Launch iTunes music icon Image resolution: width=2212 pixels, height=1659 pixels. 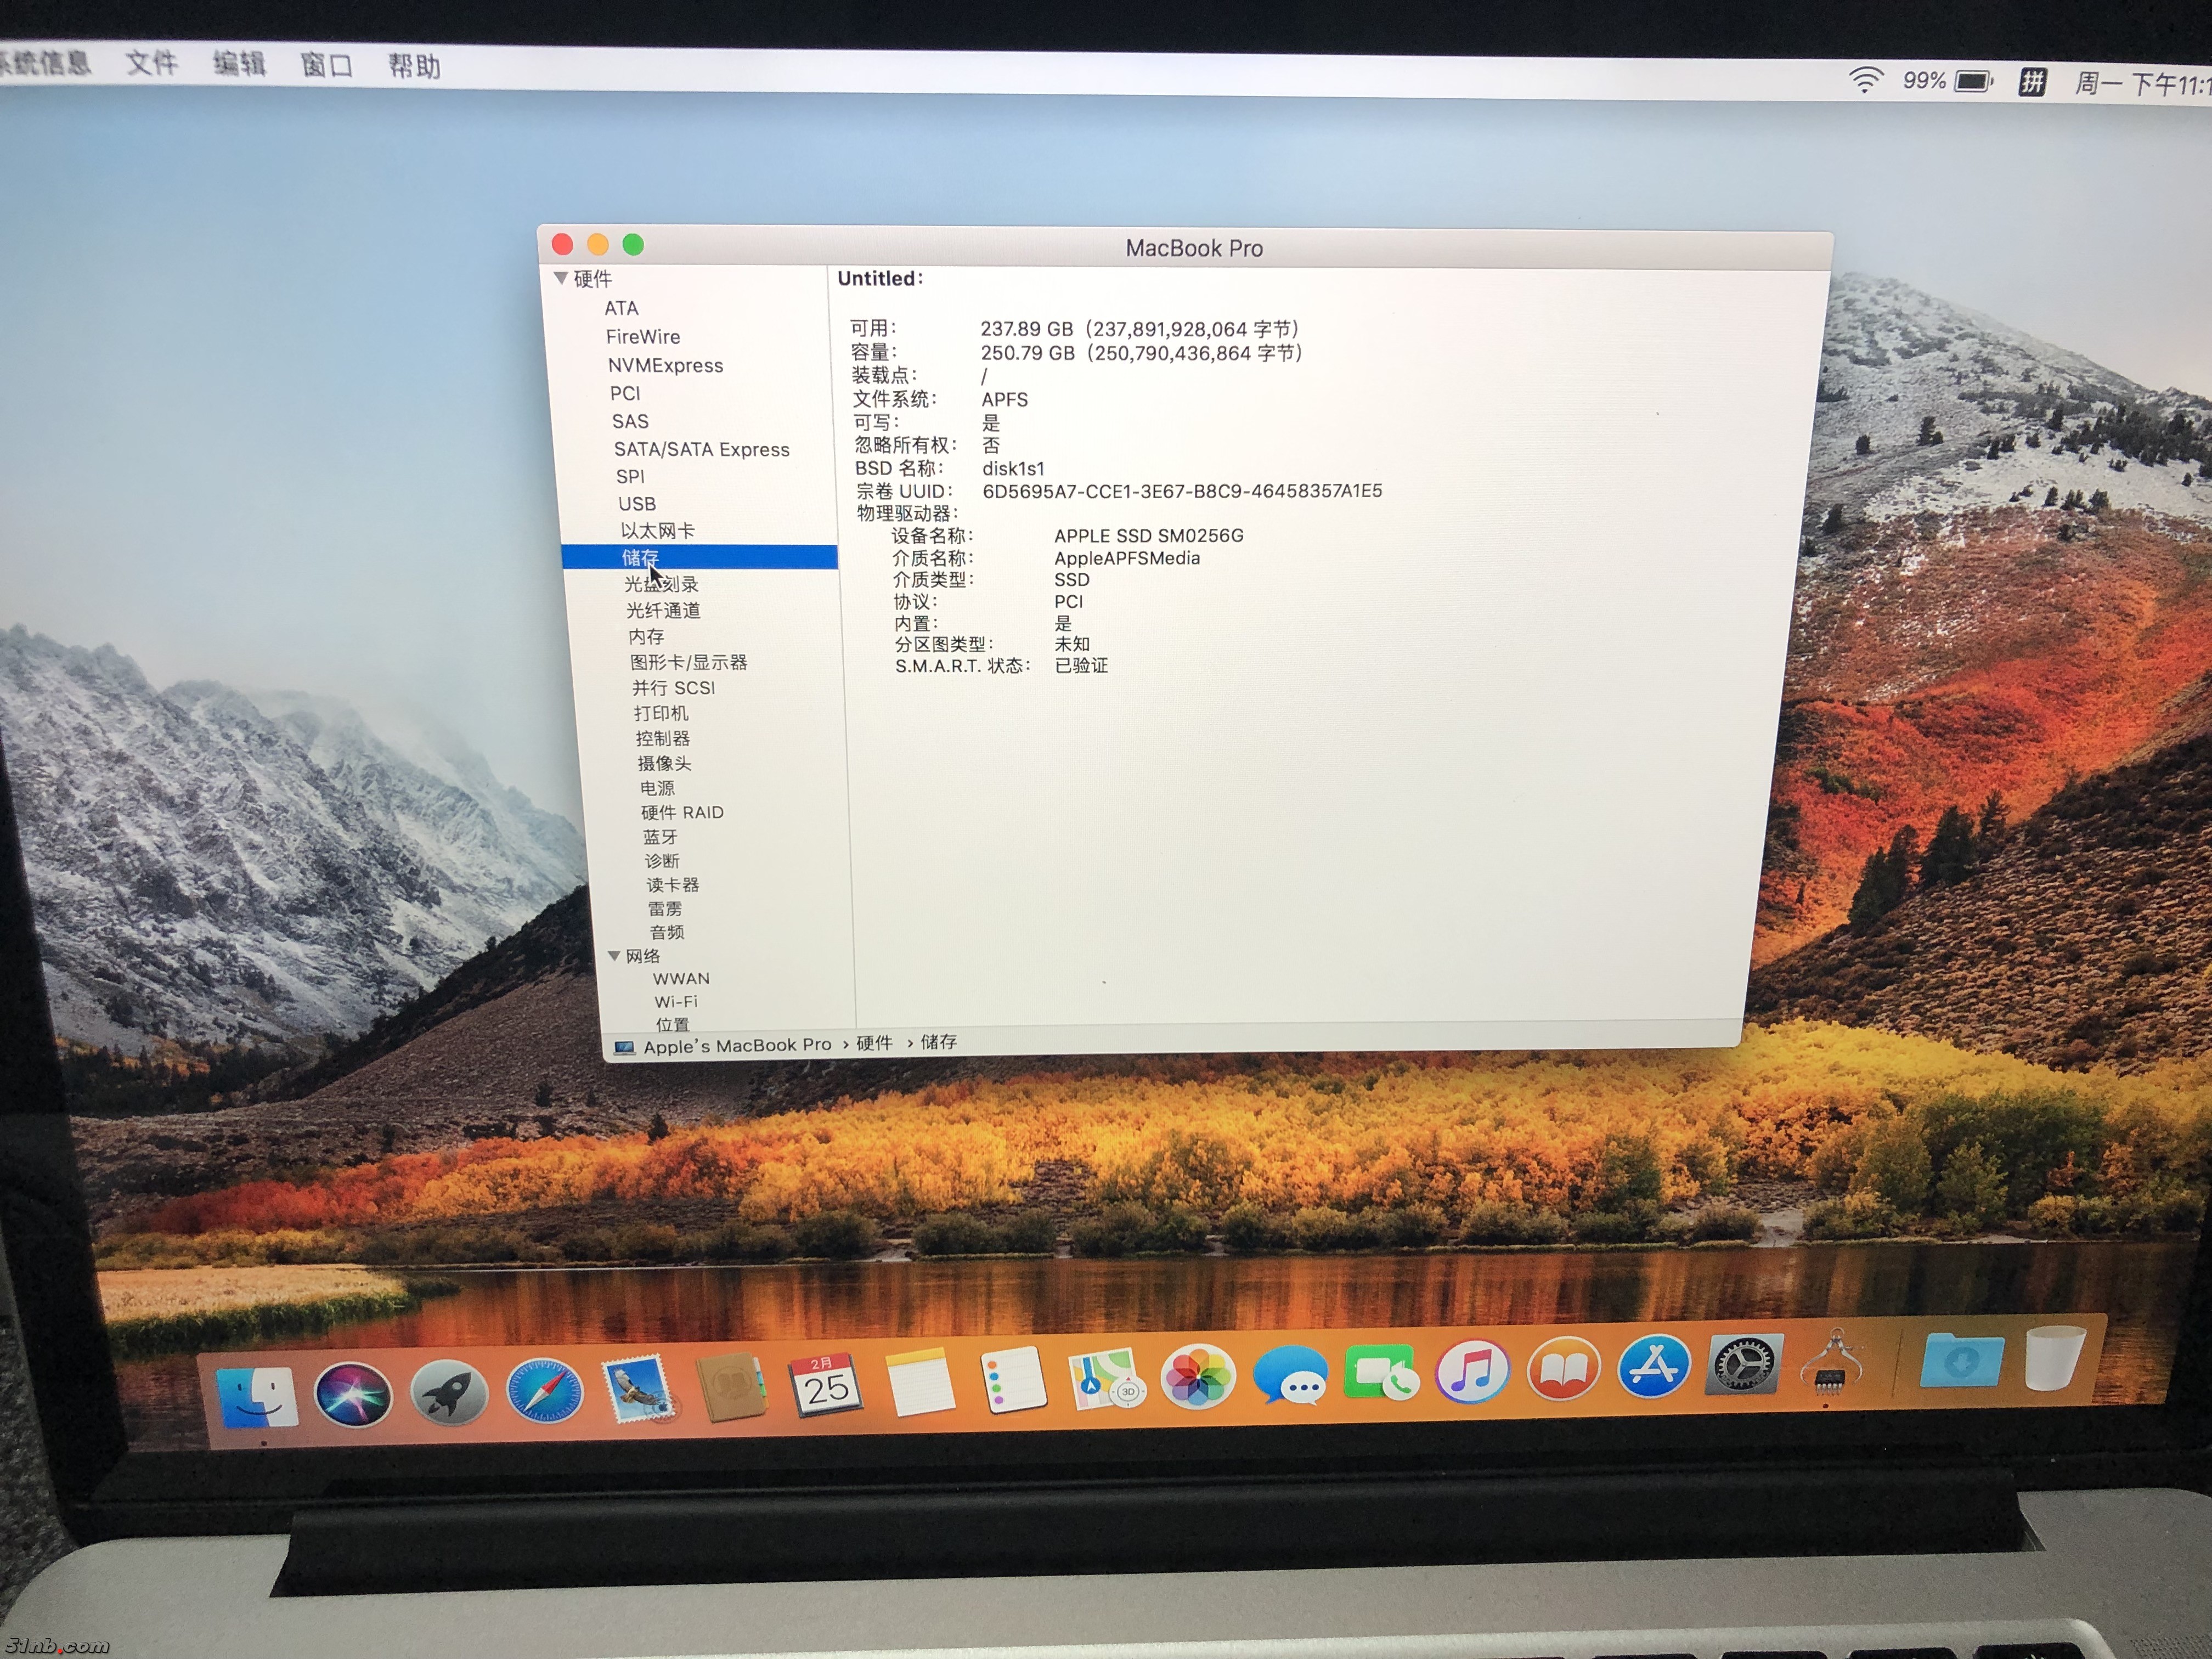[1472, 1372]
